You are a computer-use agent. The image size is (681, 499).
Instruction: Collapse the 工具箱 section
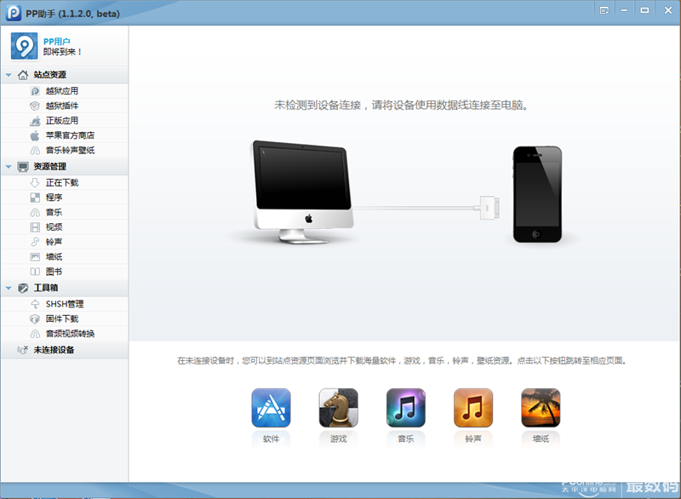[9, 289]
